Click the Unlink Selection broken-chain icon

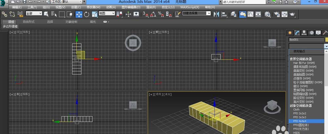click(x=12, y=14)
